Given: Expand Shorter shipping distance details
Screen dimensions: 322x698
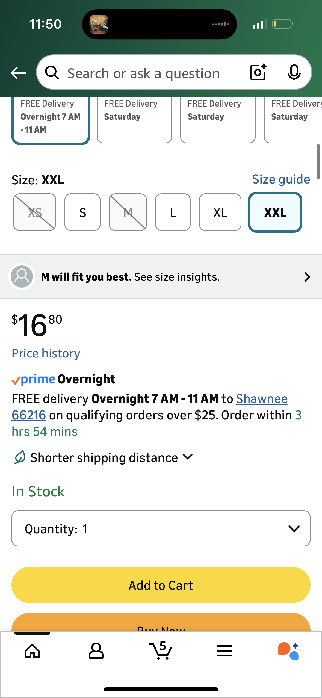Looking at the screenshot, I should (188, 457).
